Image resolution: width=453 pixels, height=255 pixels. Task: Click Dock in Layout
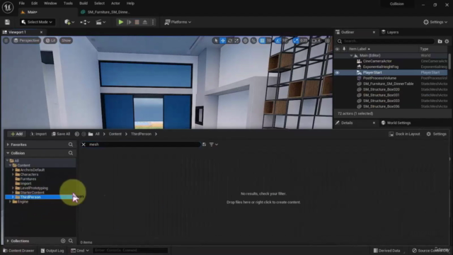click(x=404, y=134)
